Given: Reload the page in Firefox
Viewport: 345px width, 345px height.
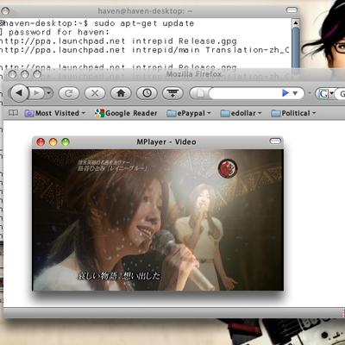Looking at the screenshot, I should tap(69, 93).
